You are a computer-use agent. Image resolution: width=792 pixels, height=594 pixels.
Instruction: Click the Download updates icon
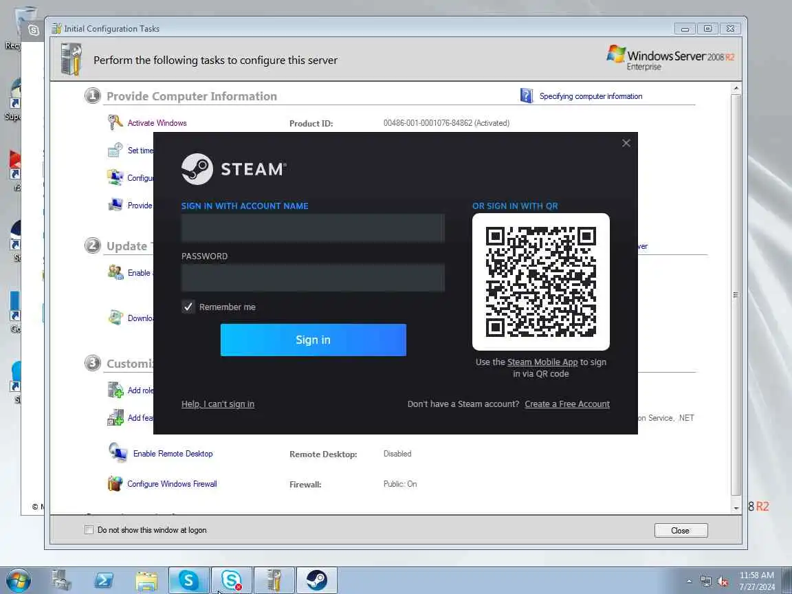(x=115, y=317)
